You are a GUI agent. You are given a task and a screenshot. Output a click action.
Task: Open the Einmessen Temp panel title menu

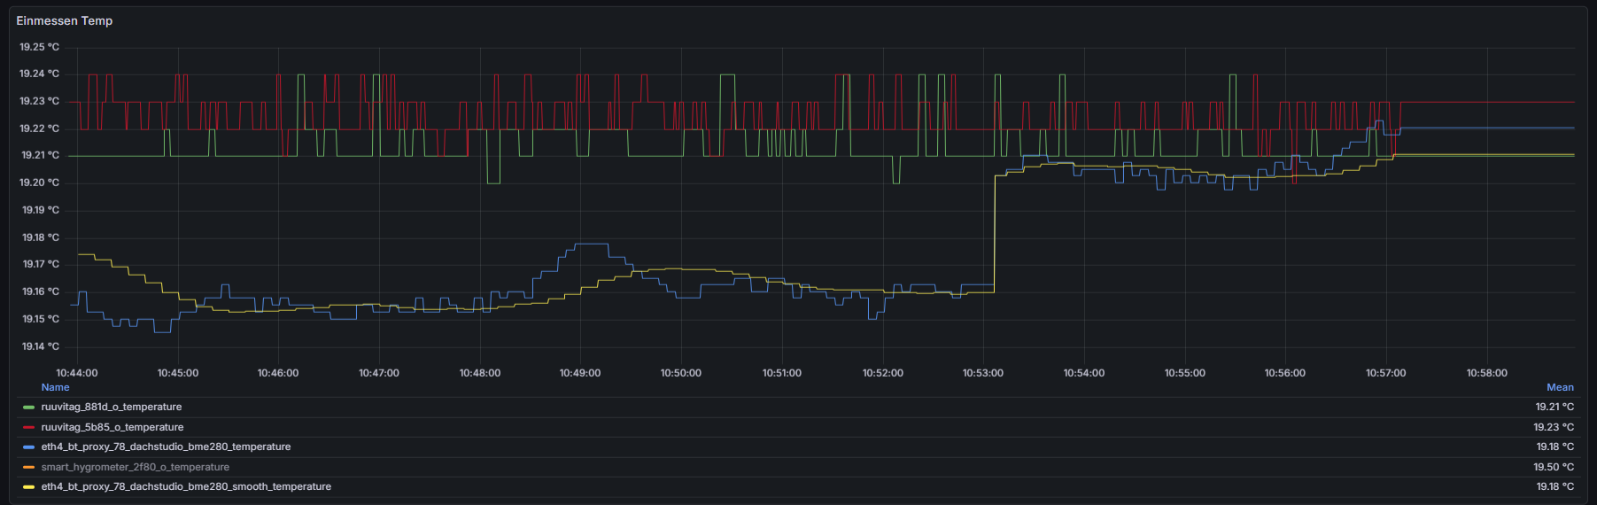[x=65, y=20]
